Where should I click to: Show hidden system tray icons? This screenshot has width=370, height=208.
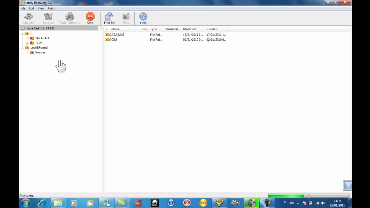coord(298,203)
